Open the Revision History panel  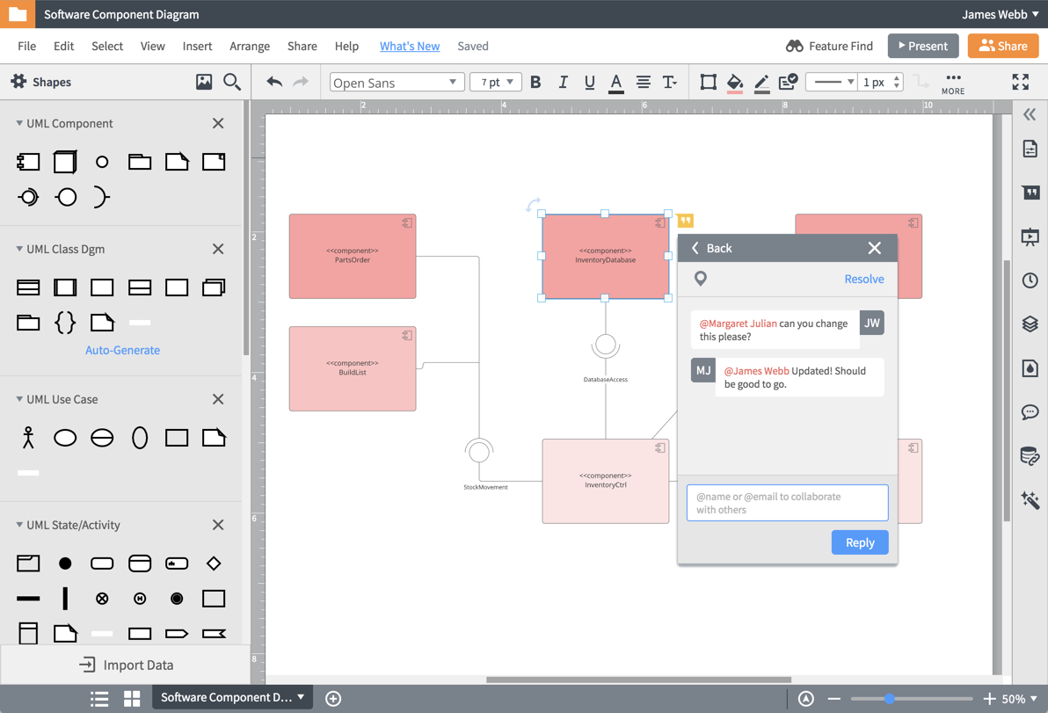1030,280
